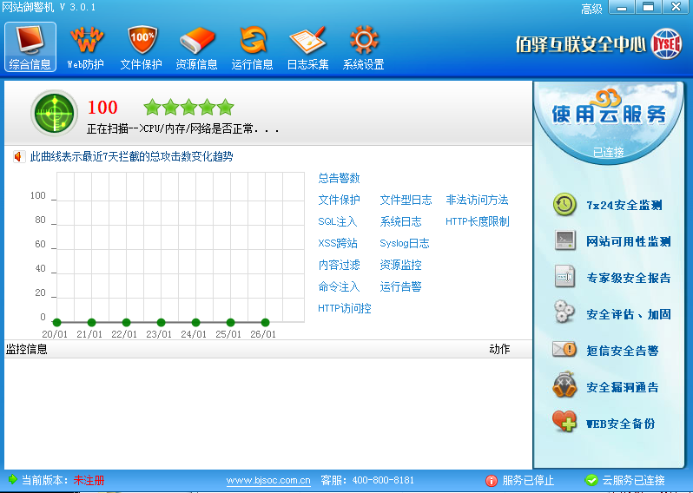The image size is (693, 493).
Task: Click the 使用云服务 banner
Action: tap(610, 115)
